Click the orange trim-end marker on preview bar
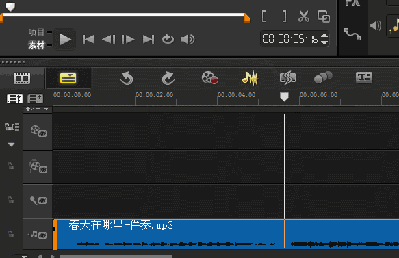The image size is (399, 258). click(x=247, y=18)
